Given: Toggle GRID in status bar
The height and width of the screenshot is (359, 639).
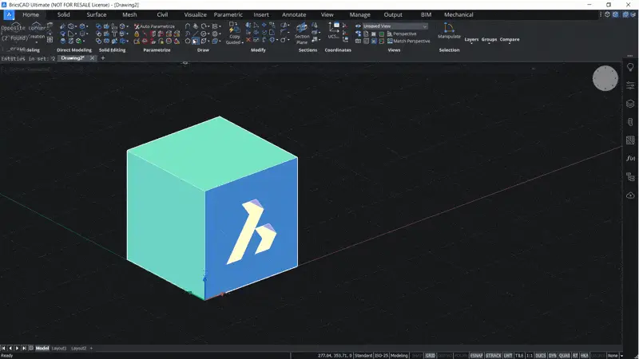Looking at the screenshot, I should 431,355.
